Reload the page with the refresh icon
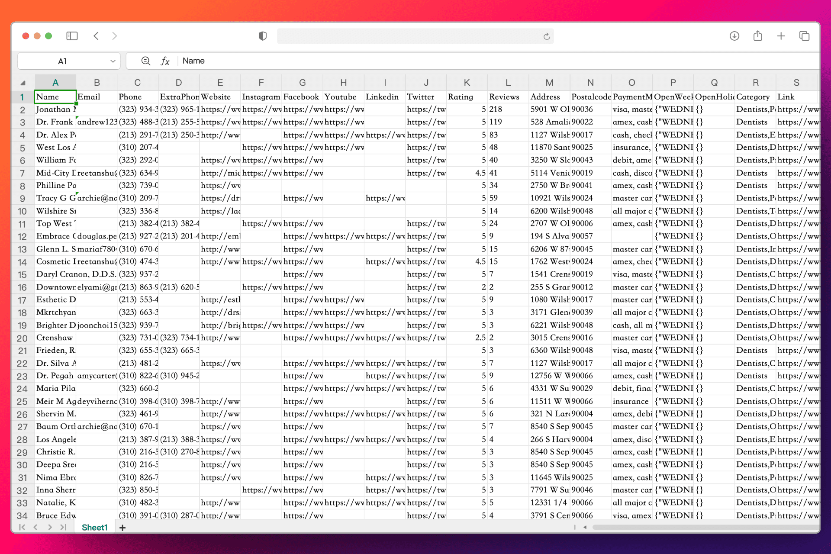Screen dimensions: 831x554 [x=547, y=36]
